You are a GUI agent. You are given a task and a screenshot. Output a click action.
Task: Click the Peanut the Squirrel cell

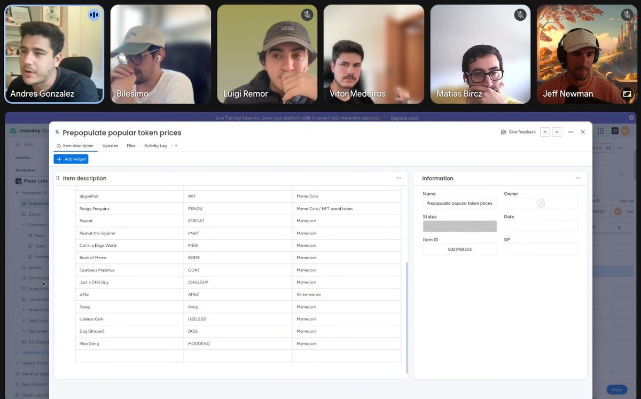pos(129,233)
